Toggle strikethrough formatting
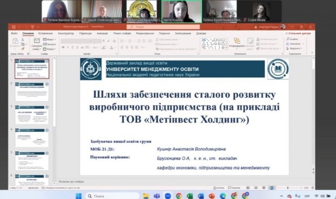The height and width of the screenshot is (199, 336). point(82,47)
